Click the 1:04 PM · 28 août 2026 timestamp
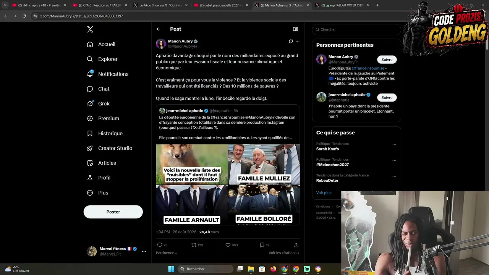Viewport: 489px width, 275px height. 176,232
